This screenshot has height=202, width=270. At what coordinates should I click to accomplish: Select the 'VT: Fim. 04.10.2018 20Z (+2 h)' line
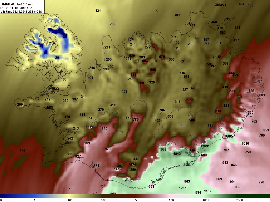pyautogui.click(x=21, y=12)
